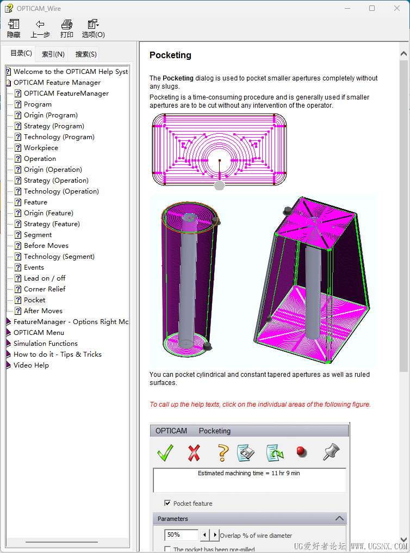The image size is (410, 553).
Task: Click the vertical scrollbar thumb of help content
Action: [x=403, y=216]
